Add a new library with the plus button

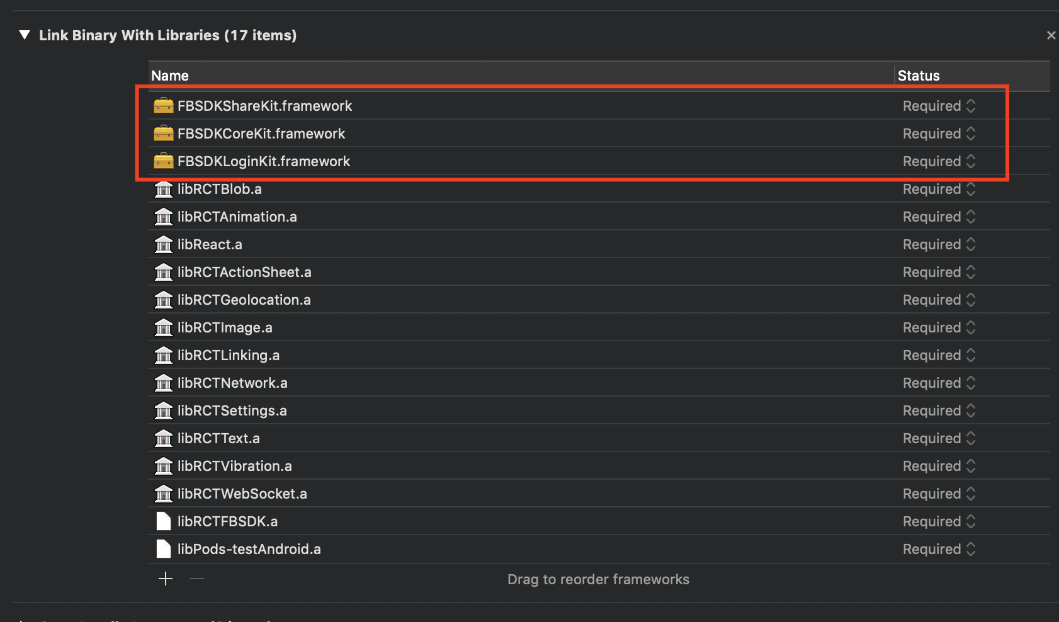click(x=165, y=579)
